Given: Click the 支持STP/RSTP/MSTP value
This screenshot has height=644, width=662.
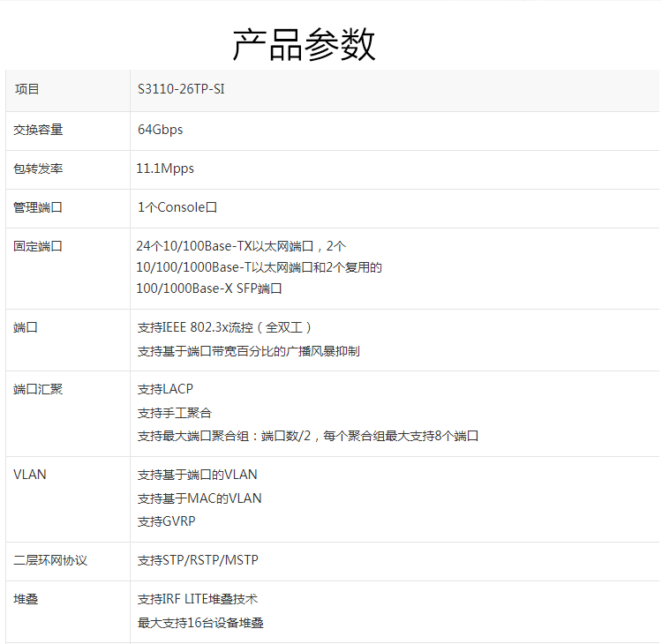Looking at the screenshot, I should tap(198, 560).
